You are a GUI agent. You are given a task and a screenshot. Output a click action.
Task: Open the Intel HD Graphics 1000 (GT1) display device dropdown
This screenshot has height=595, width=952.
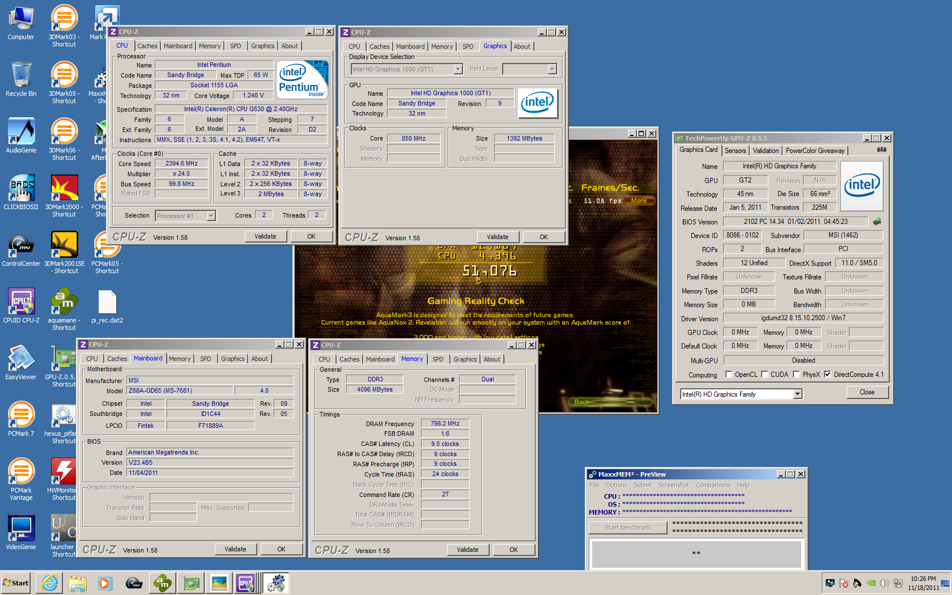[x=407, y=69]
